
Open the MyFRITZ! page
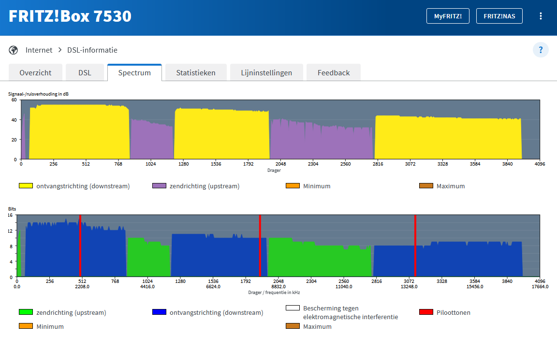coord(448,16)
